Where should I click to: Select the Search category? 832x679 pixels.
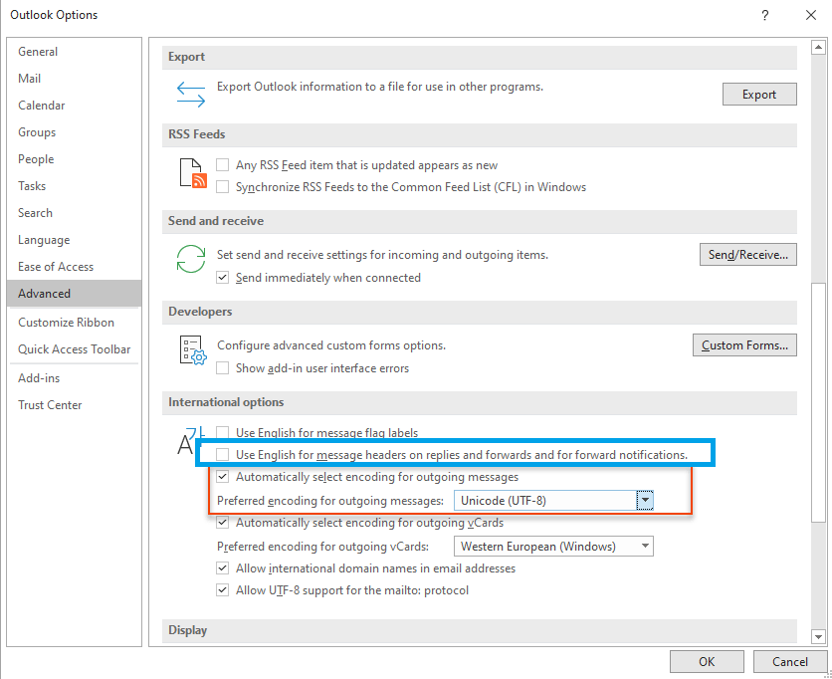75,213
